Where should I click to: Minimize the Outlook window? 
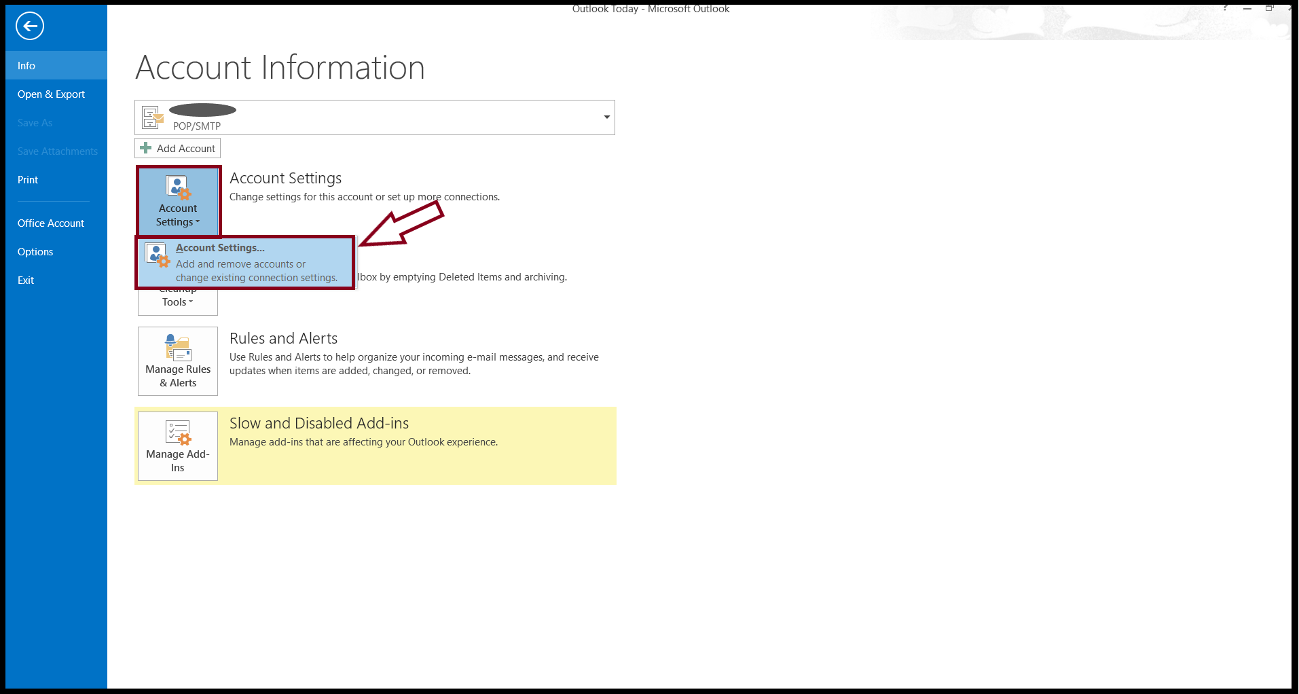click(x=1247, y=8)
